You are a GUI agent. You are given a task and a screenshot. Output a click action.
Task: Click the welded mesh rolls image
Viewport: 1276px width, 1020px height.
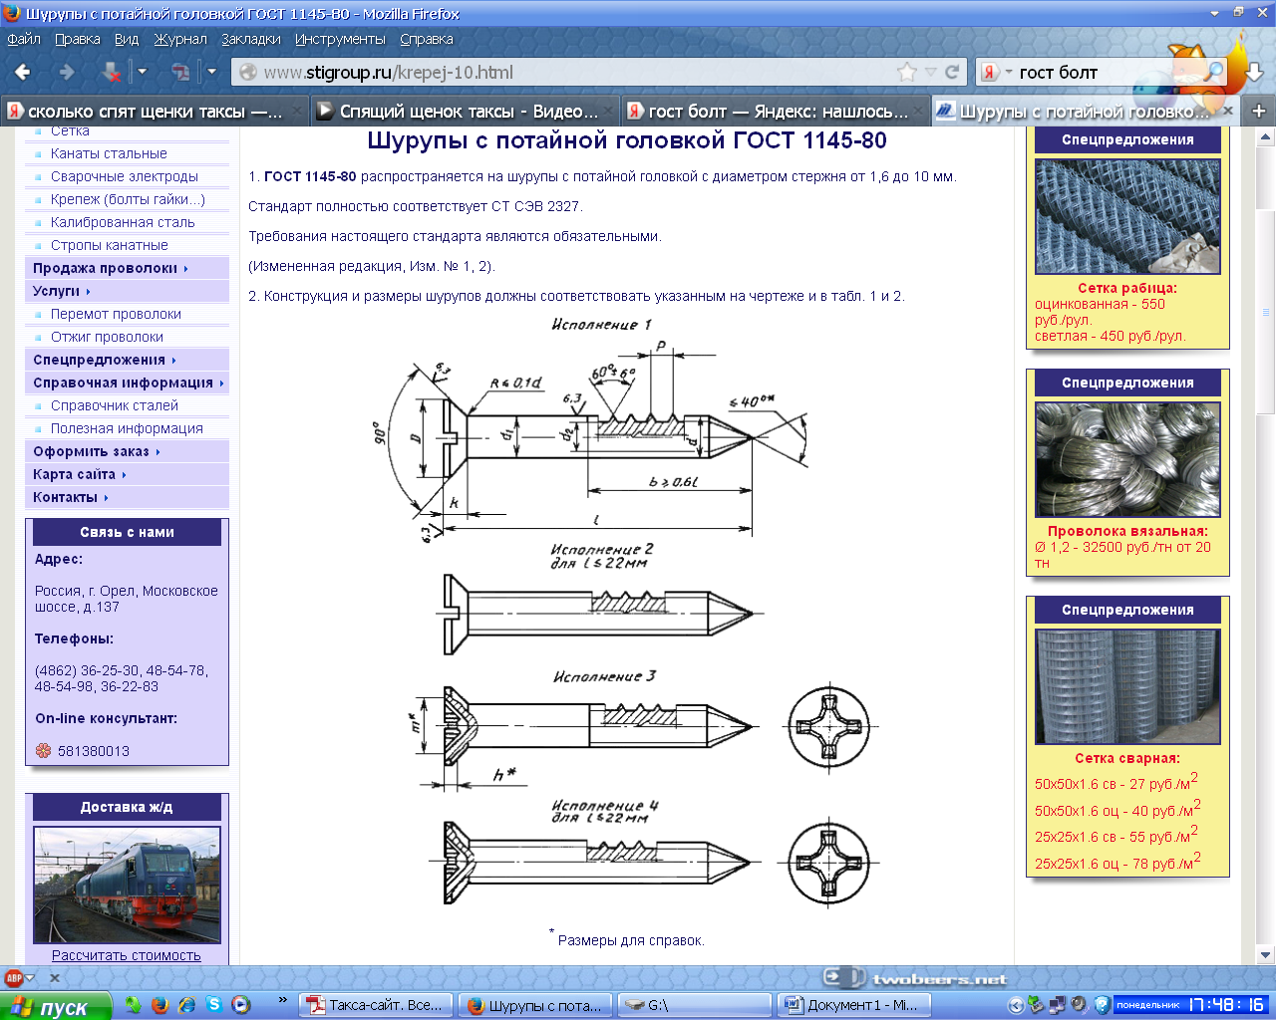pyautogui.click(x=1127, y=686)
